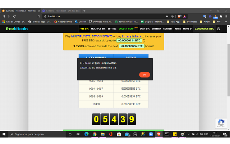Click OK in BTC para Fiat dialog

click(144, 75)
